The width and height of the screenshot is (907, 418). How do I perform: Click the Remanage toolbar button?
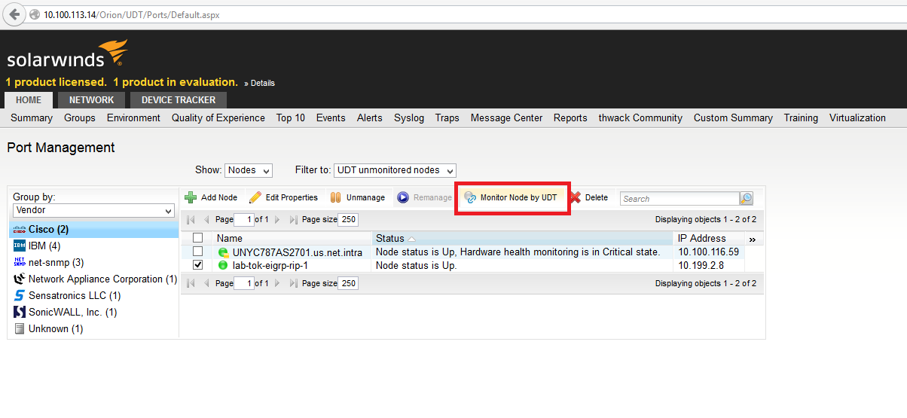[424, 197]
